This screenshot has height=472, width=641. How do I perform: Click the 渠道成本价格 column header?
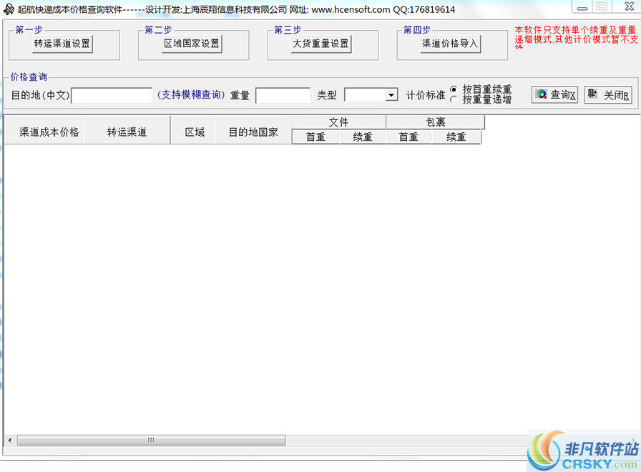pyautogui.click(x=49, y=132)
